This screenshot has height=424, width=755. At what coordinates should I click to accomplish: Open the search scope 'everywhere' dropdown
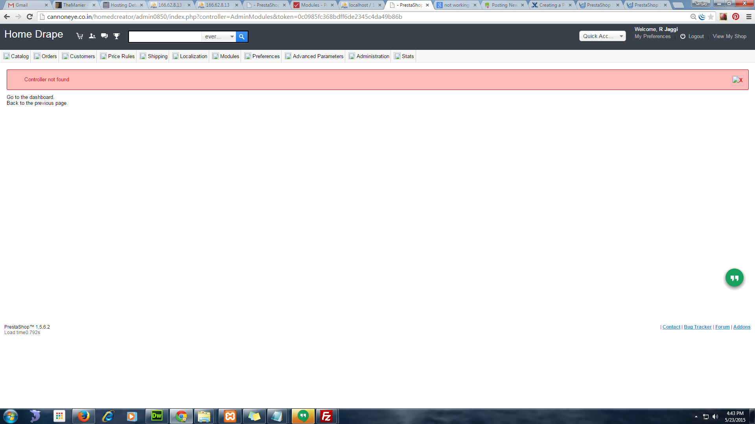(219, 37)
